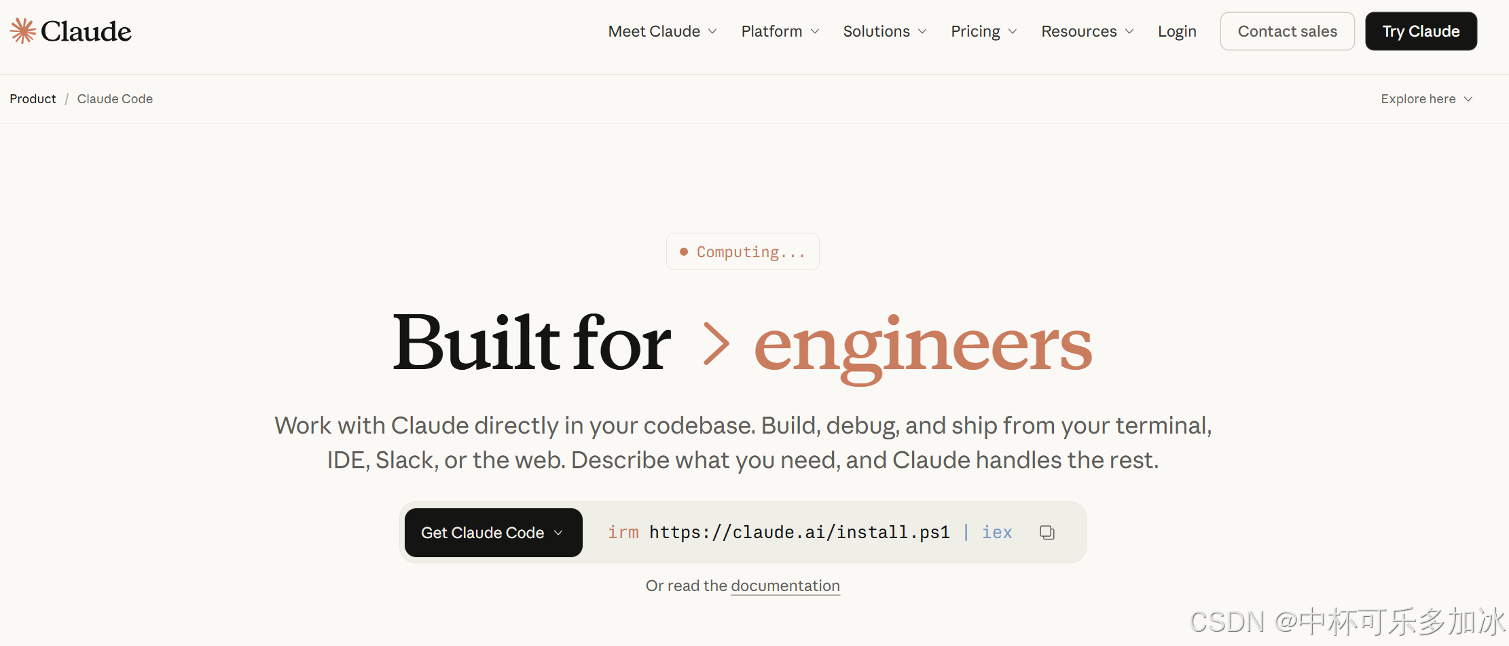Click the Claude Code breadcrumb

click(115, 99)
